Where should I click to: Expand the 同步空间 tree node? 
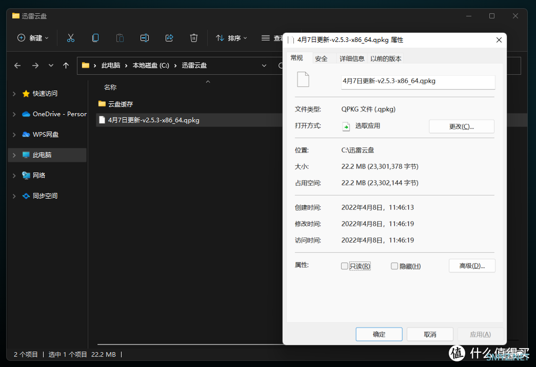coord(14,196)
